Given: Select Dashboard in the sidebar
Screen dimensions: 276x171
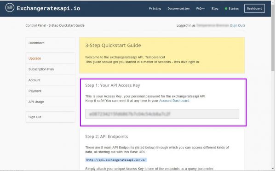Looking at the screenshot, I should (50, 43).
